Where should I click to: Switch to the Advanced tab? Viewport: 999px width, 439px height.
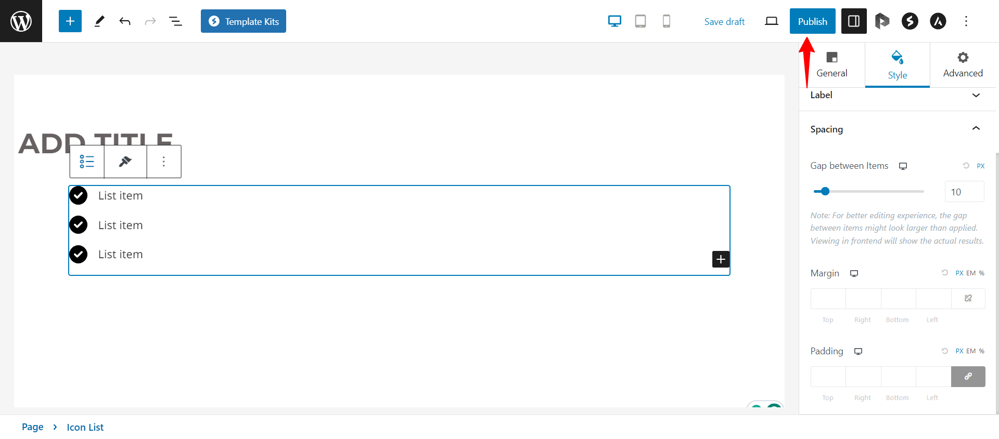pos(963,65)
